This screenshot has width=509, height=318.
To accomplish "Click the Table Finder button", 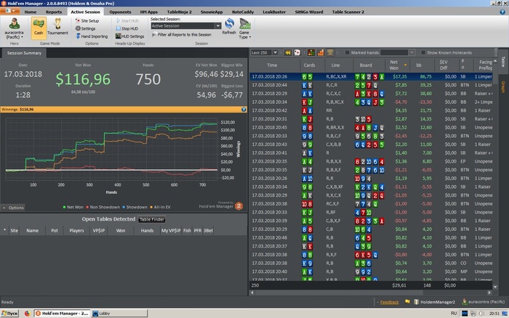I will point(152,219).
